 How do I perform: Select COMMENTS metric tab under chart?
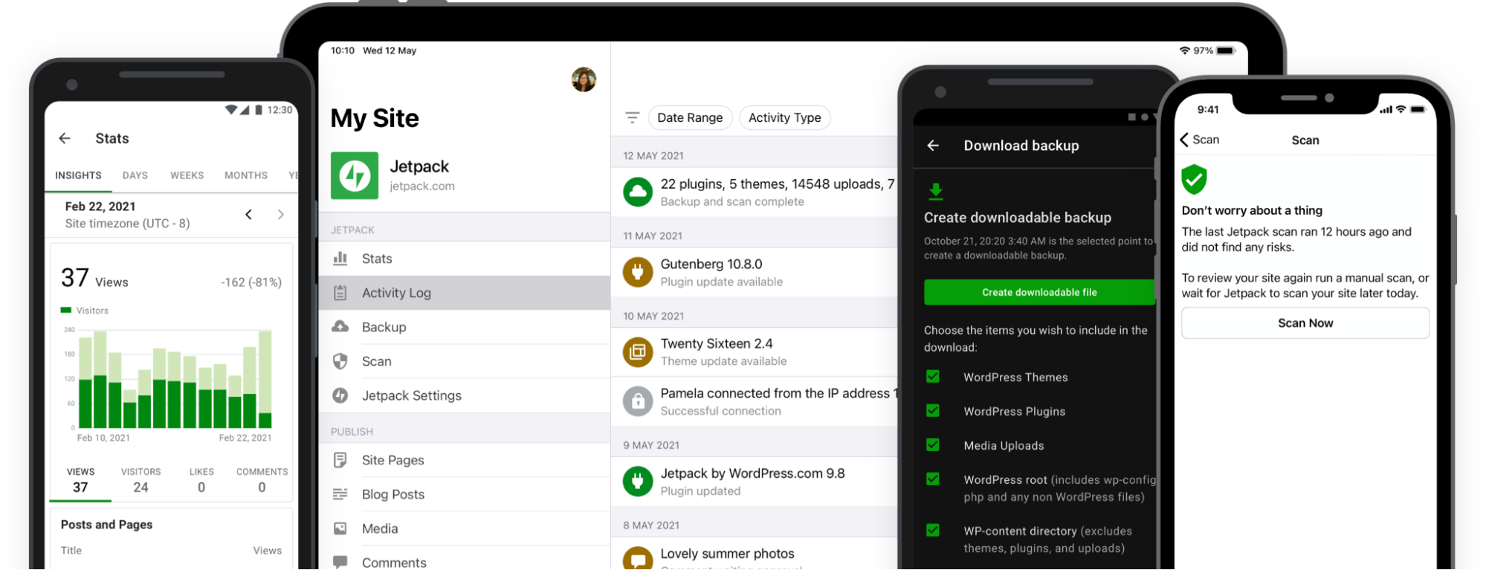[x=262, y=481]
